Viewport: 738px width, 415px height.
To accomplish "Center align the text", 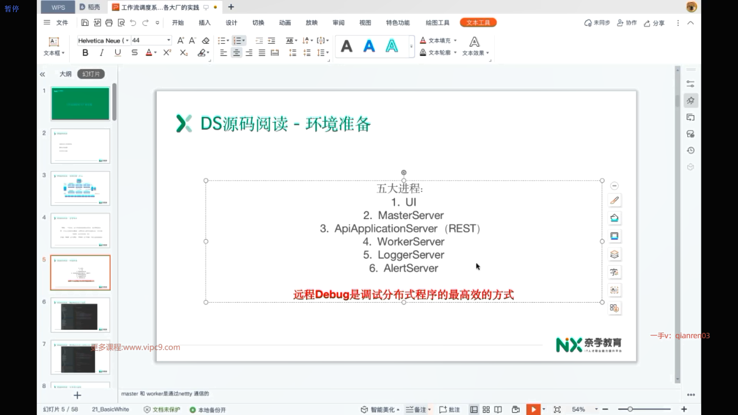I will tap(236, 53).
